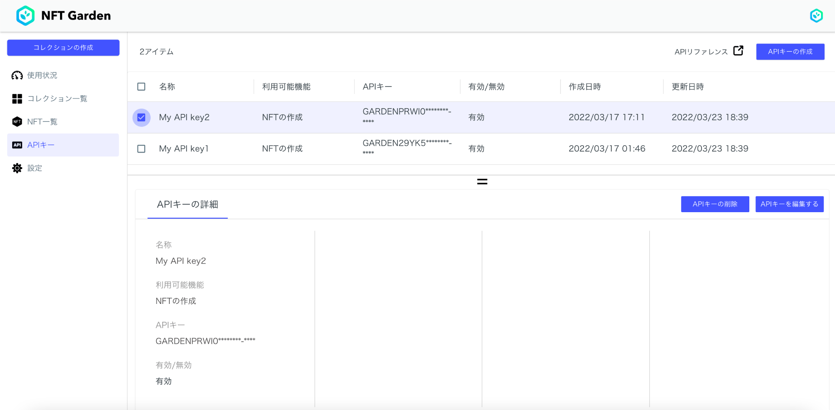835x410 pixels.
Task: Click My API key1 update date 2022/03/23 18:39
Action: tap(710, 149)
